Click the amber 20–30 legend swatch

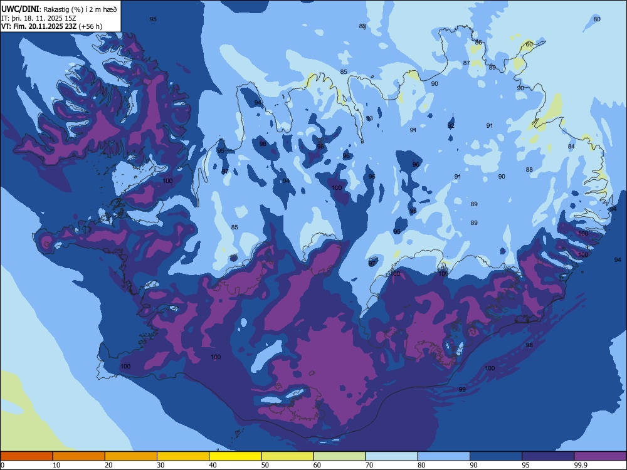coord(131,456)
